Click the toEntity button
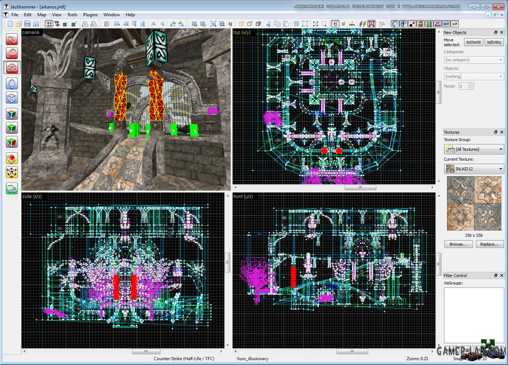Screen dimensions: 508x365 pyautogui.click(x=494, y=42)
